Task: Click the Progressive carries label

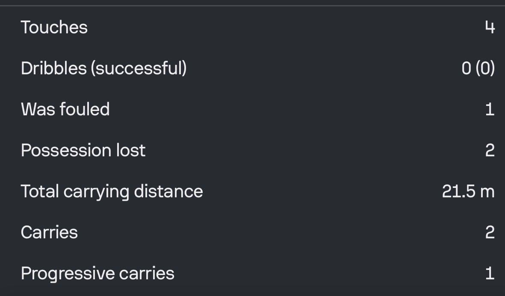Action: click(x=97, y=274)
